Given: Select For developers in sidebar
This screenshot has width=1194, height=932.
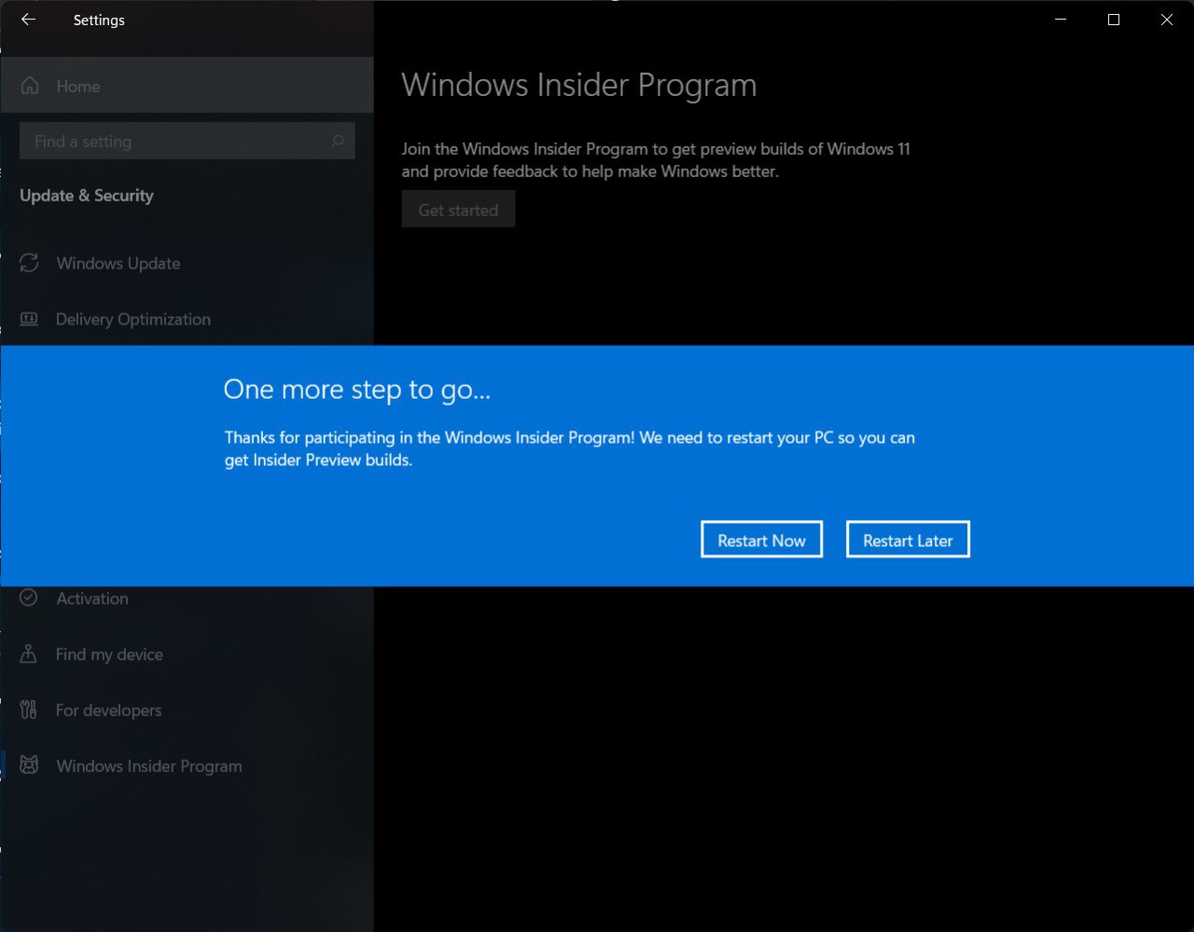Looking at the screenshot, I should click(x=187, y=710).
